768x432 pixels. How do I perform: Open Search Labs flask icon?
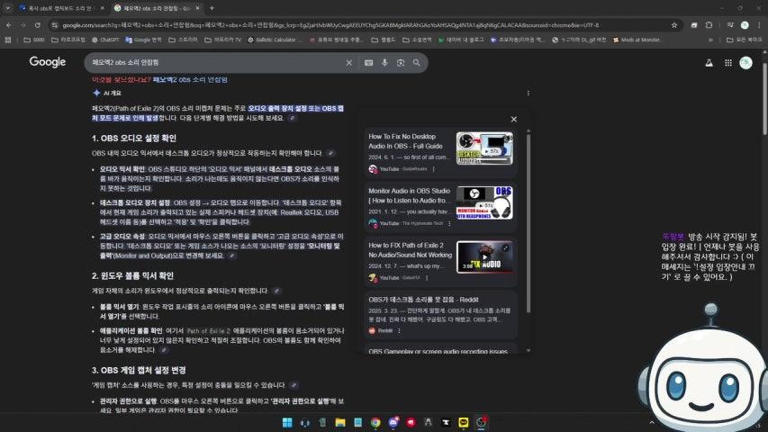click(709, 63)
